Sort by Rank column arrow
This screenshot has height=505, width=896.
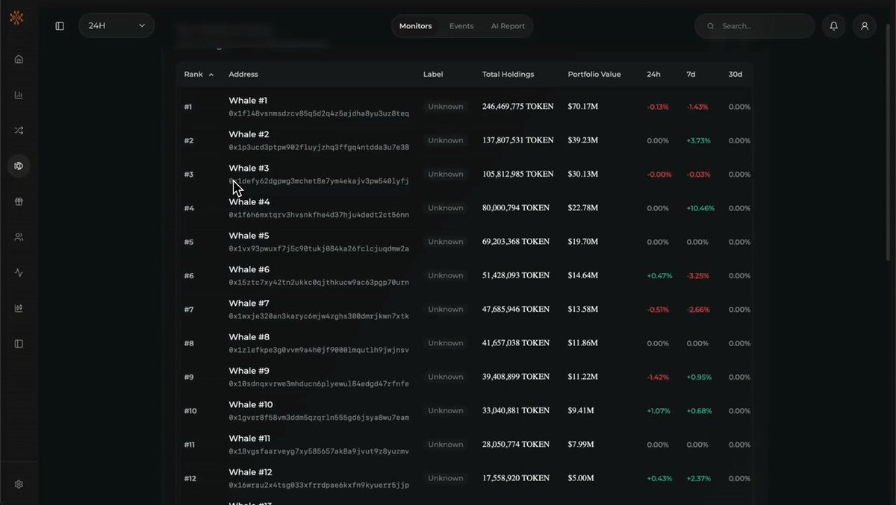[x=211, y=75]
